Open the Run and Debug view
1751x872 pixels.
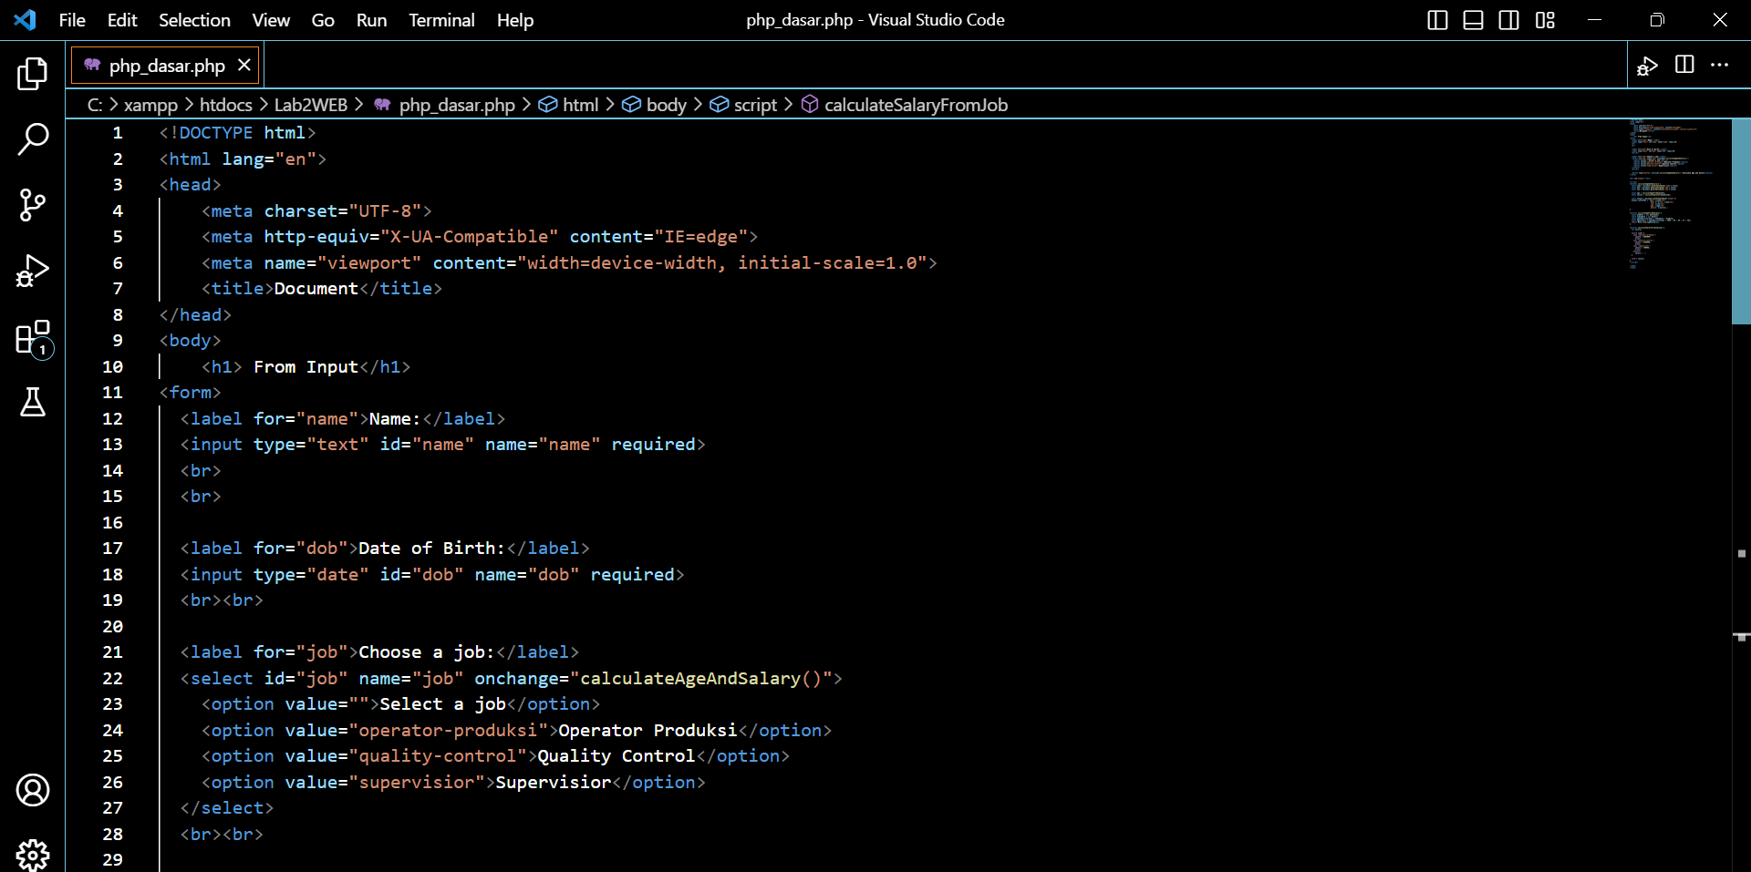[x=33, y=271]
